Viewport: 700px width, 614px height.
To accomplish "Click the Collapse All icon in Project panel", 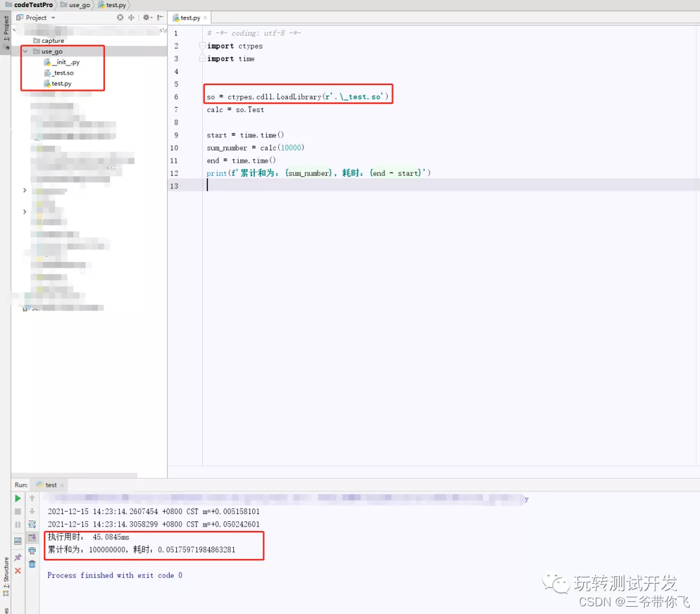I will 131,18.
